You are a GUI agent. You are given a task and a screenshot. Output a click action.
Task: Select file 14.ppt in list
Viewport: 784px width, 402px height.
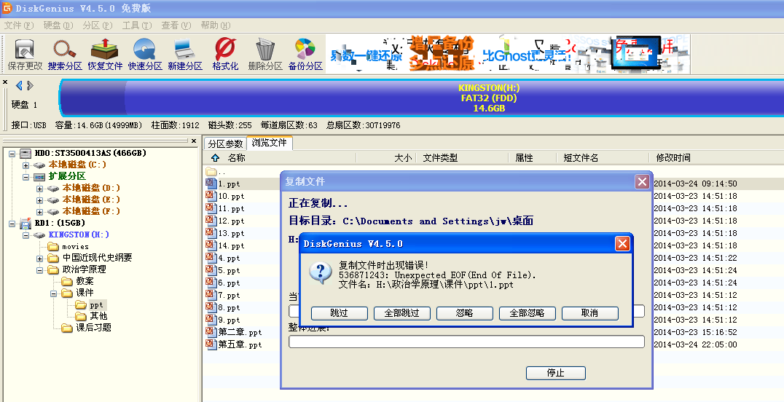click(x=231, y=245)
